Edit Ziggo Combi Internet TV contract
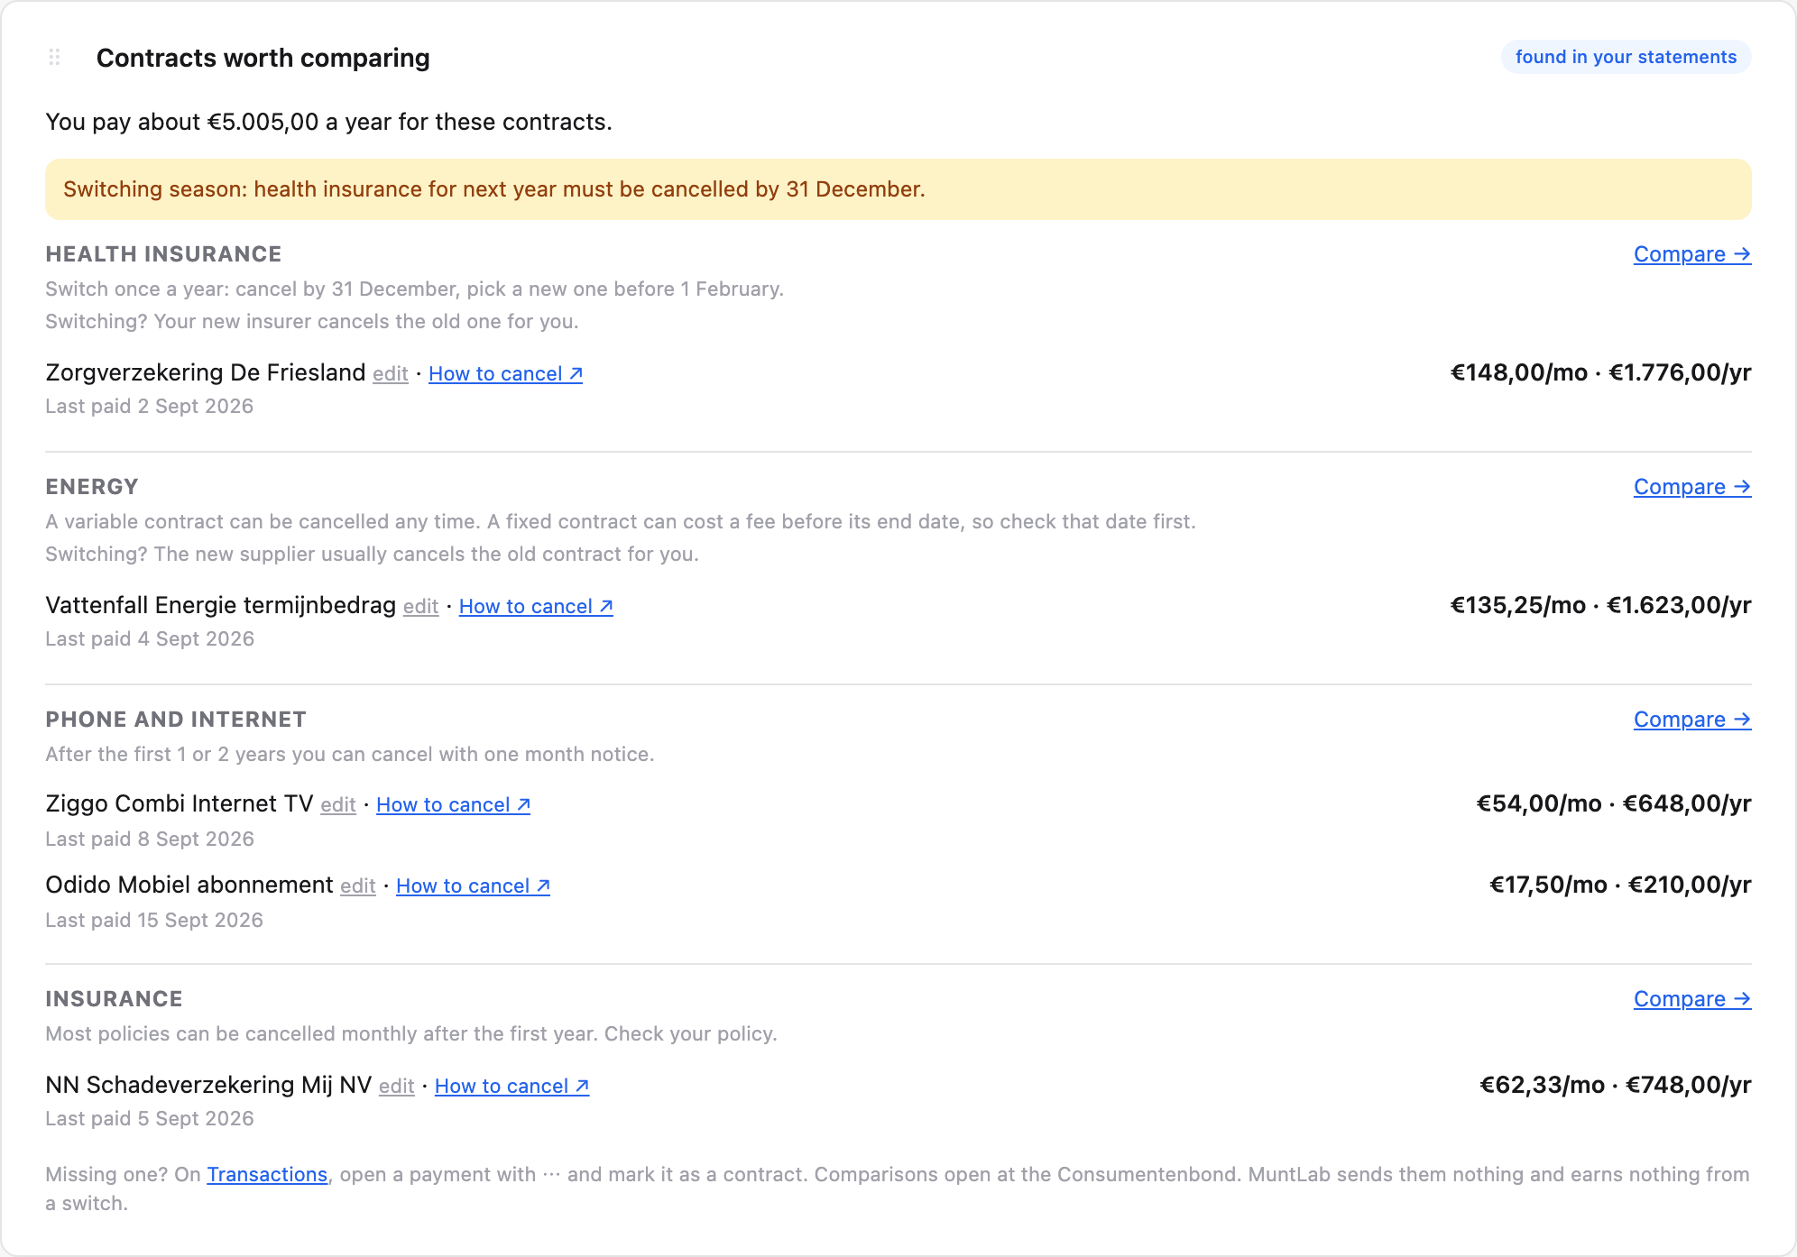This screenshot has width=1797, height=1257. [x=338, y=805]
